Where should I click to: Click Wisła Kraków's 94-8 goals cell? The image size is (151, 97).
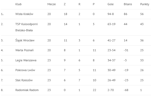point(111,14)
